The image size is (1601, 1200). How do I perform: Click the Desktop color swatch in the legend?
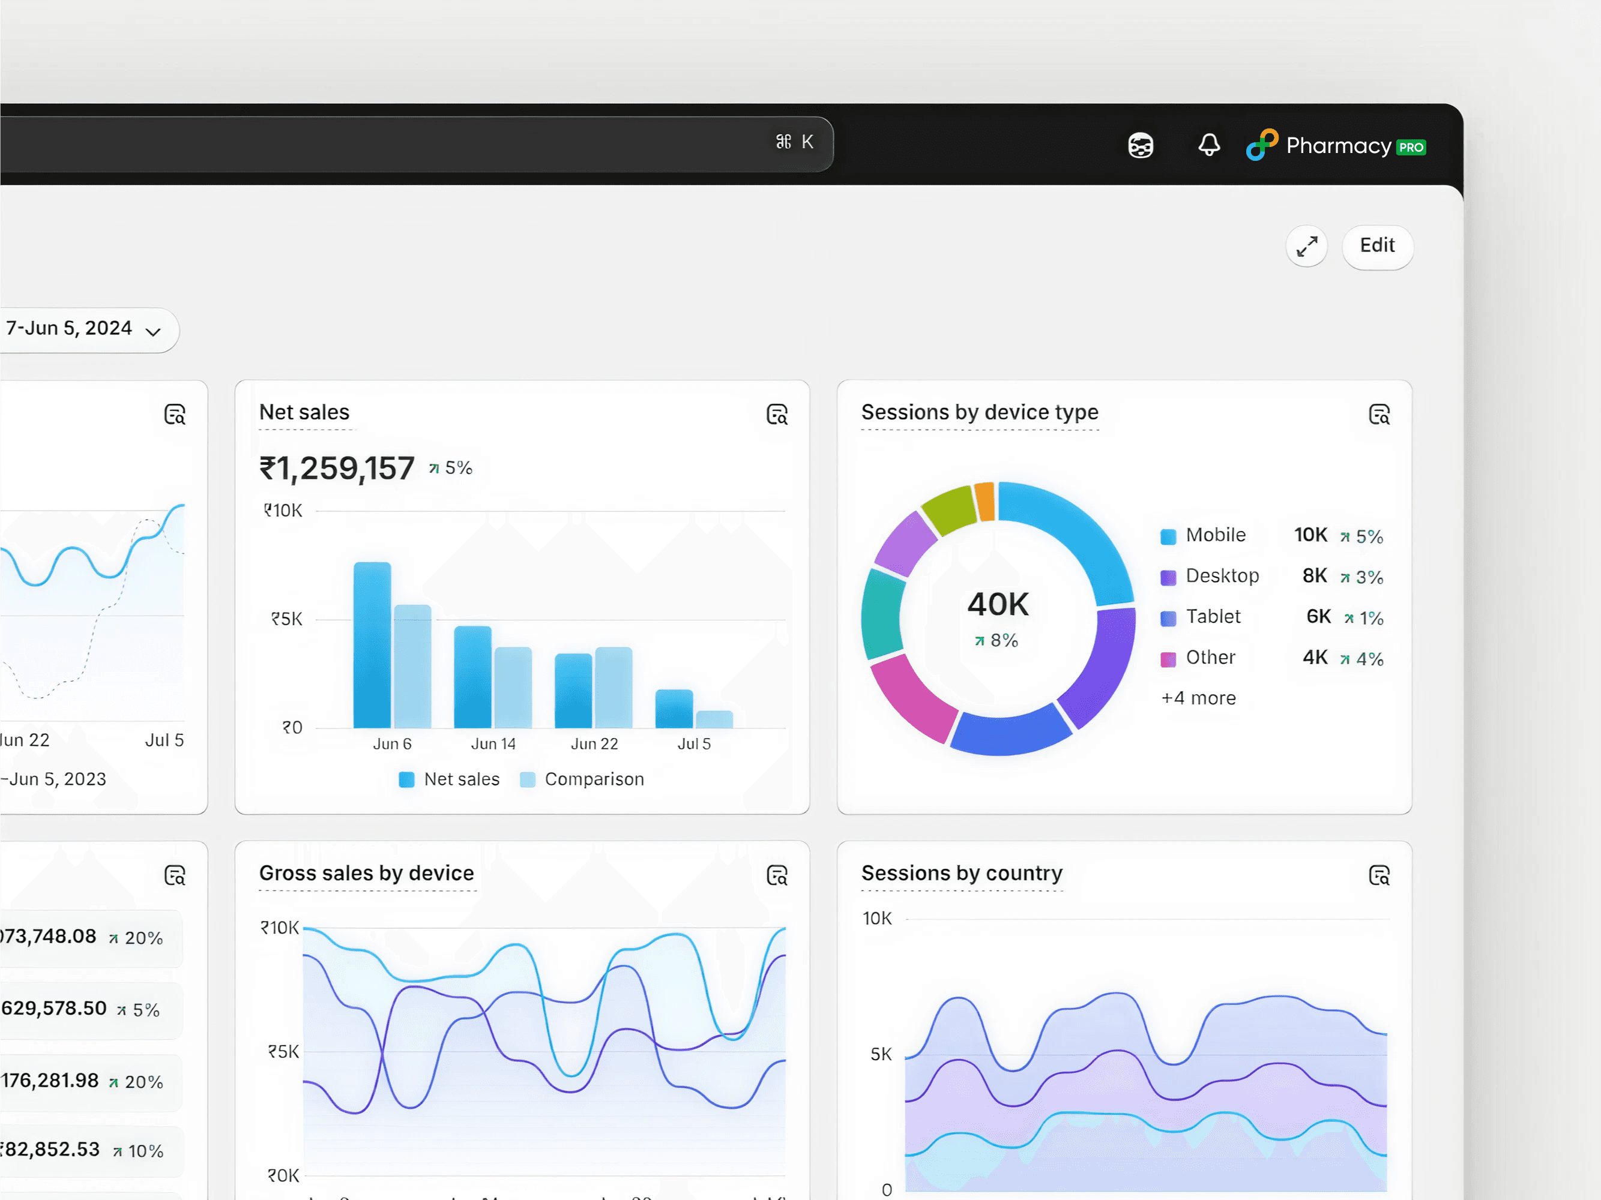click(1168, 577)
